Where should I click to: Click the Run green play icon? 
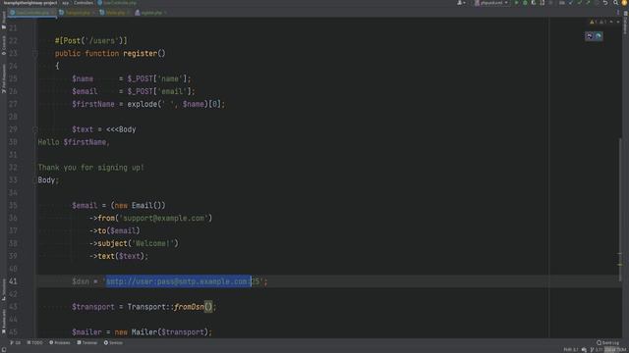point(517,3)
